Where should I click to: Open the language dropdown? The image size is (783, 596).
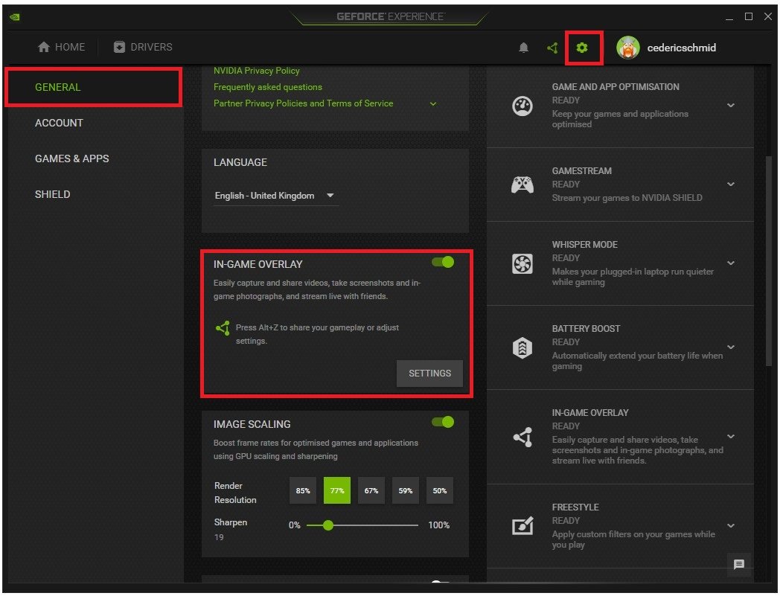click(x=275, y=196)
